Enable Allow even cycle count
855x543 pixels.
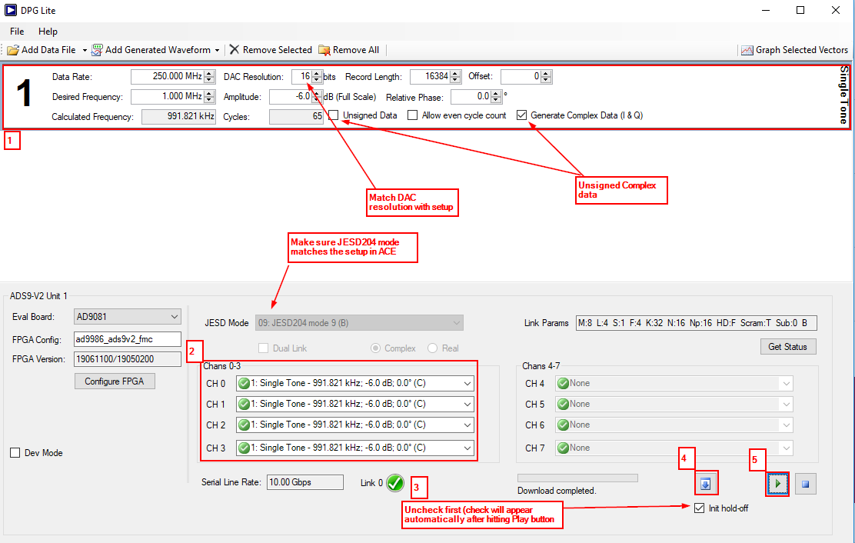[413, 115]
